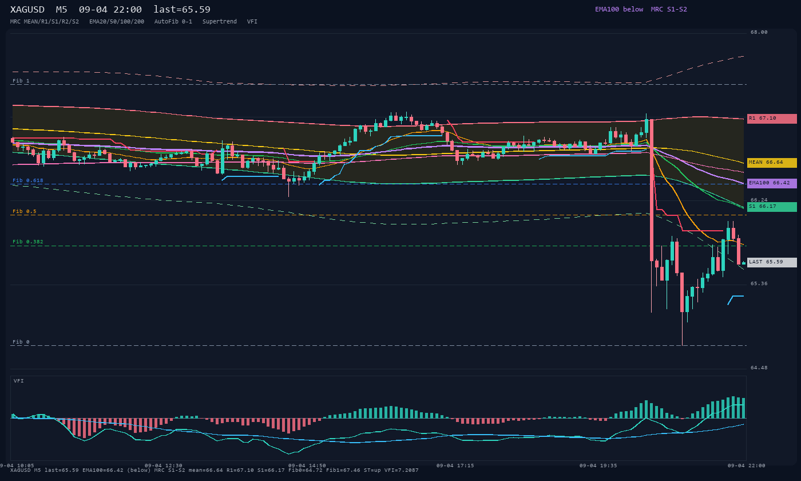Select the Fib 1 level label

coord(21,81)
